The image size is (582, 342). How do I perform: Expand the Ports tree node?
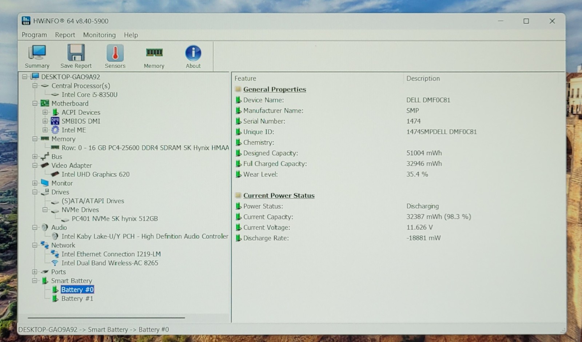(35, 272)
